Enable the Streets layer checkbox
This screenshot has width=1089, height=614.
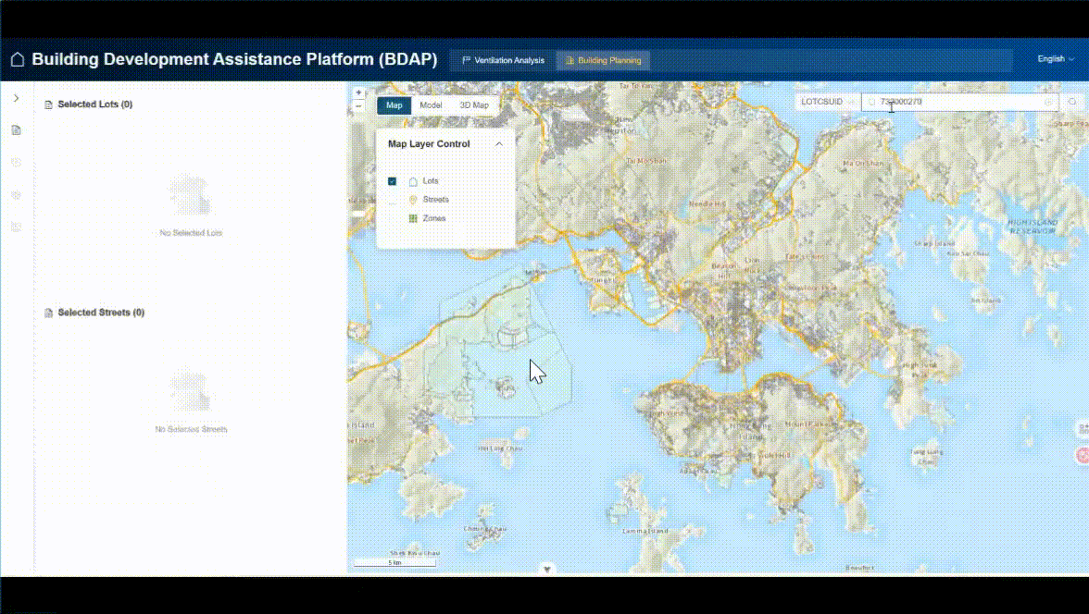tap(393, 200)
